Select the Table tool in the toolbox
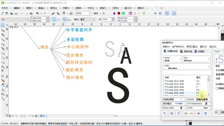 (x=2, y=76)
